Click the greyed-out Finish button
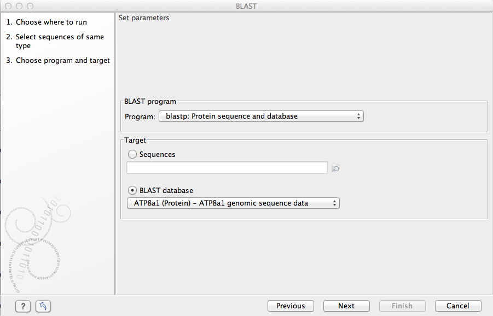The image size is (493, 316). (402, 306)
